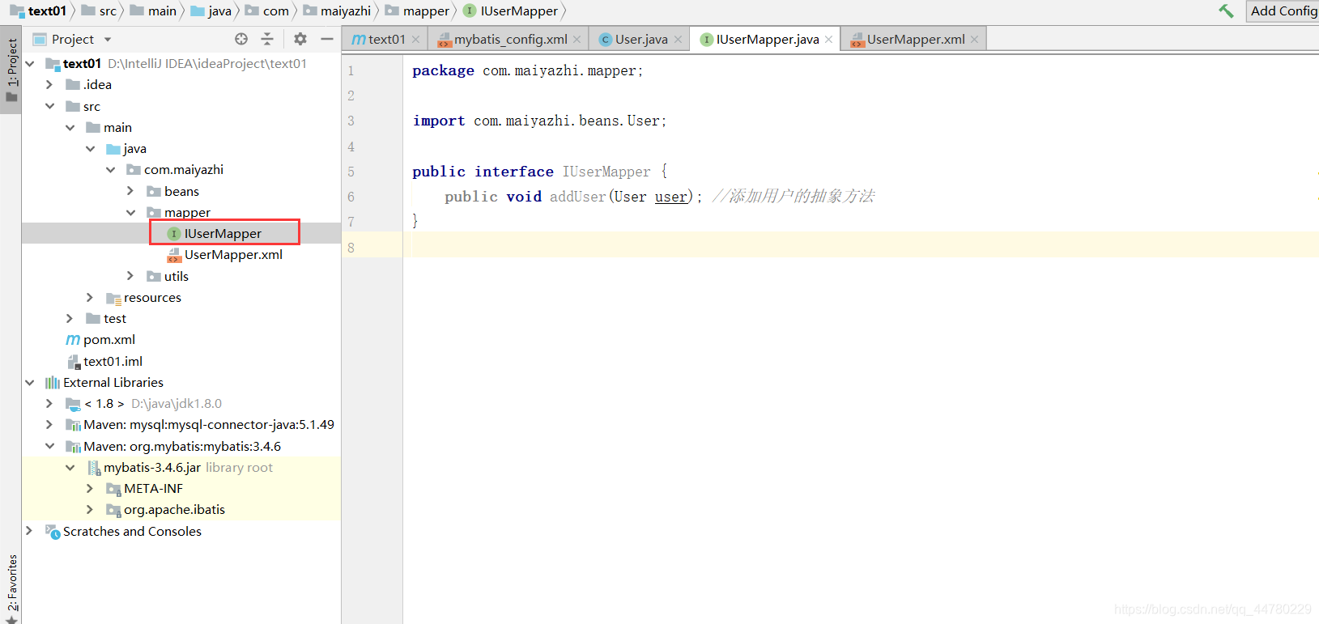Hide the Project panel with minus icon

327,39
